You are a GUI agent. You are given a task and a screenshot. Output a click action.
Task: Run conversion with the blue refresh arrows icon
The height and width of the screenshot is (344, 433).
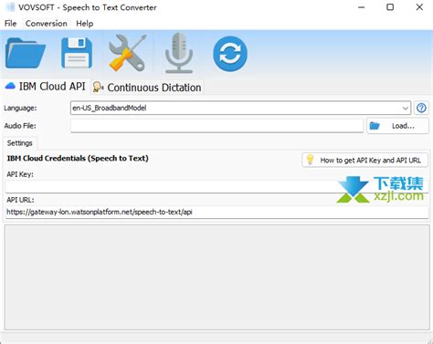point(230,54)
